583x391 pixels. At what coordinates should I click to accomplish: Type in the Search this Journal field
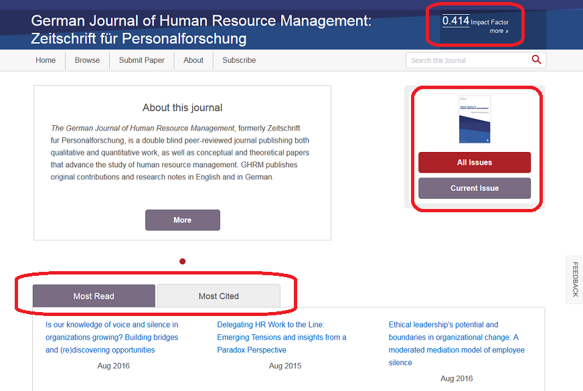pyautogui.click(x=467, y=60)
